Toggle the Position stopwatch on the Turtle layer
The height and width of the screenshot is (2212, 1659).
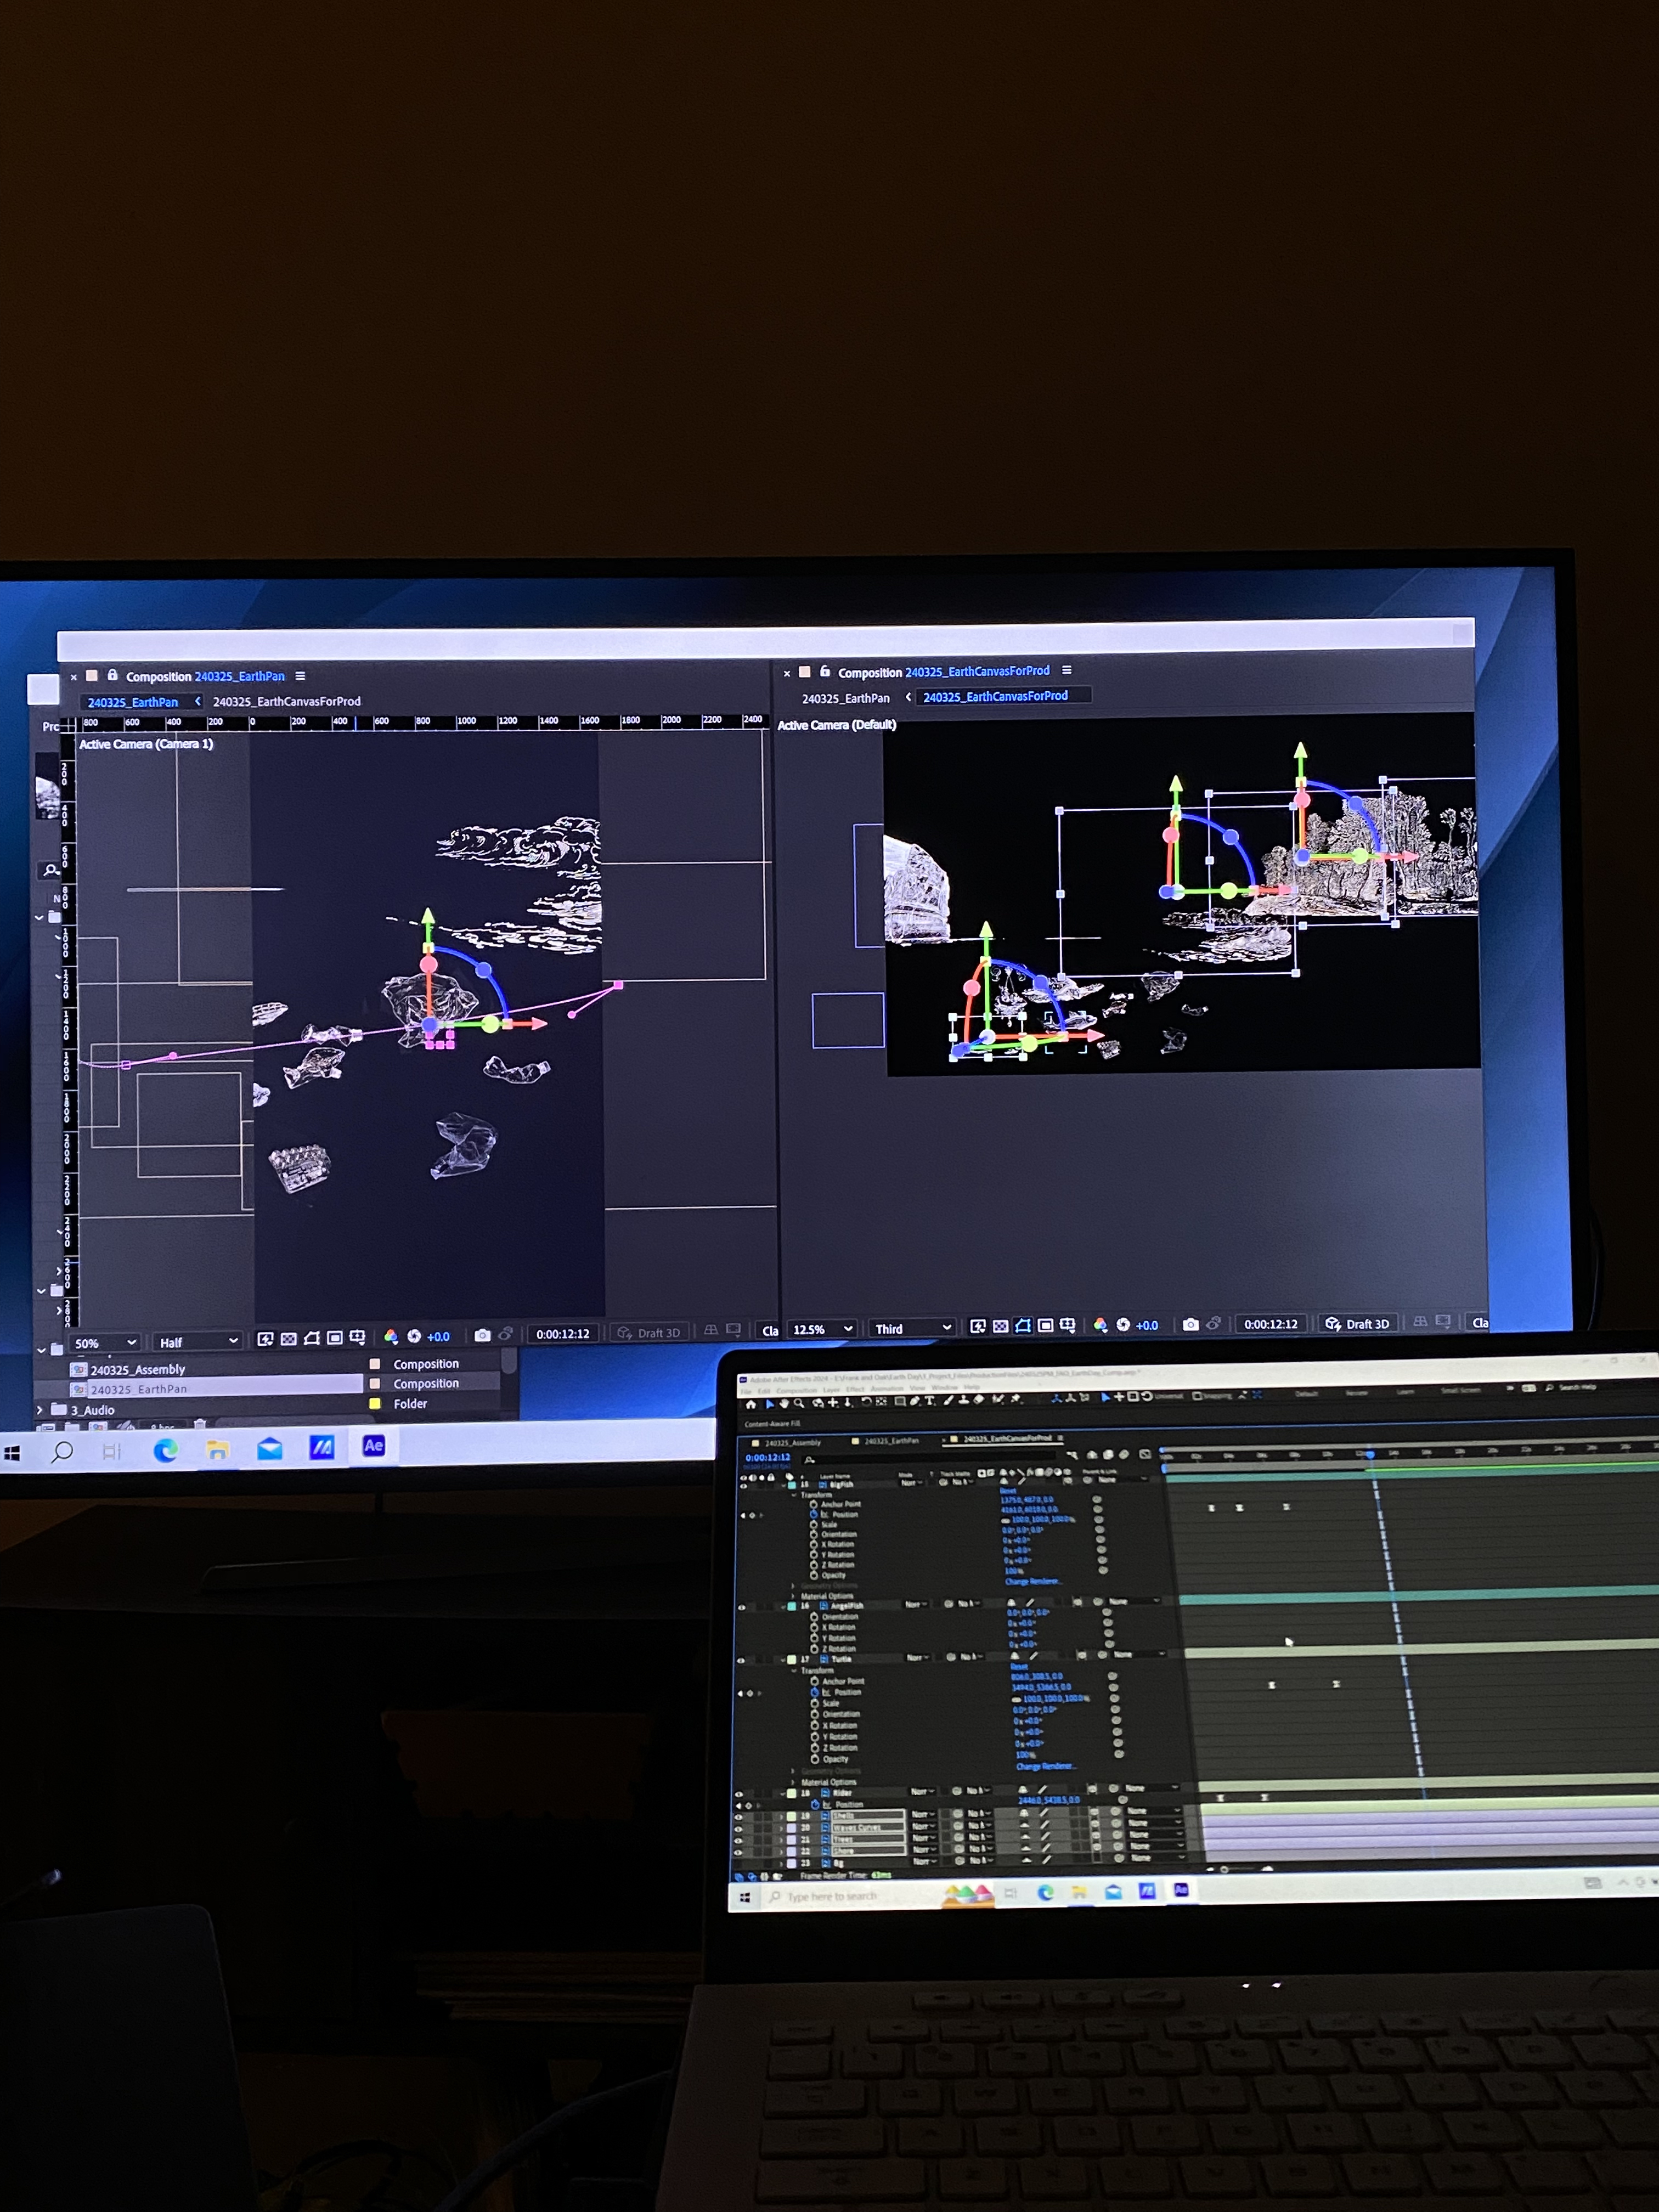[x=816, y=1692]
